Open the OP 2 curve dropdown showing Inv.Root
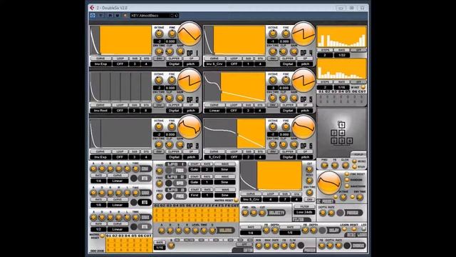456x257 pixels. pos(100,111)
